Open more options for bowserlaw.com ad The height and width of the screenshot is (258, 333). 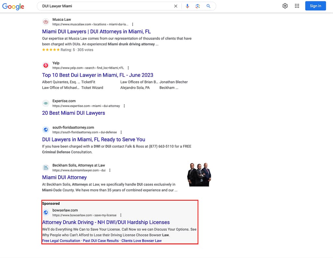121,215
